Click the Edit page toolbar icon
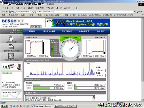 (x=69, y=8)
